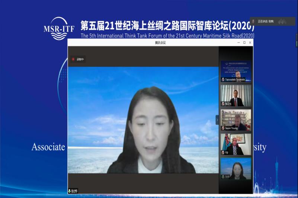Click microphone icon on the Fiji tile
Viewport: 298px width, 198px height.
223,152
